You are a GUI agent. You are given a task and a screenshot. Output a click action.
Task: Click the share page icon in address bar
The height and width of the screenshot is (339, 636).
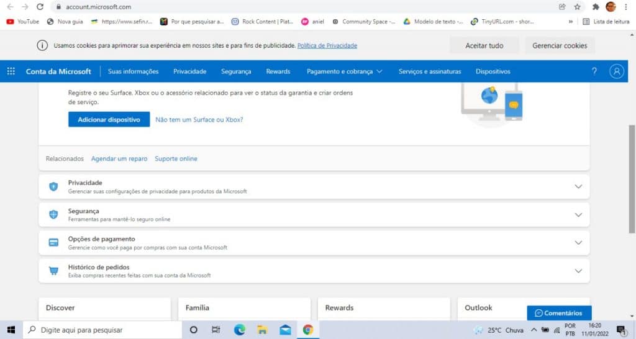pos(562,6)
